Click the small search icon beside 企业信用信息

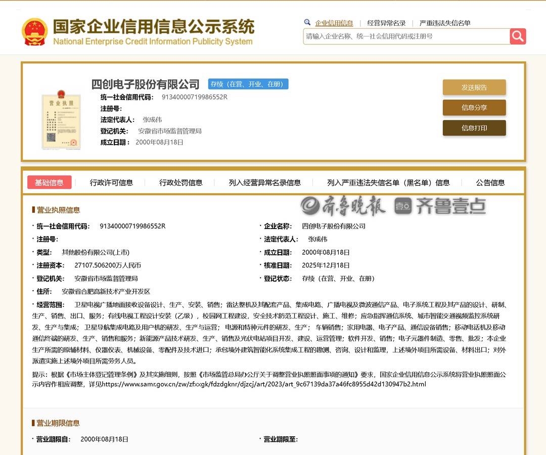pyautogui.click(x=307, y=23)
